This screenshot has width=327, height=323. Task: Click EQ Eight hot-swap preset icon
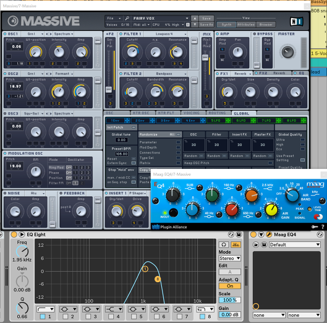(x=231, y=235)
